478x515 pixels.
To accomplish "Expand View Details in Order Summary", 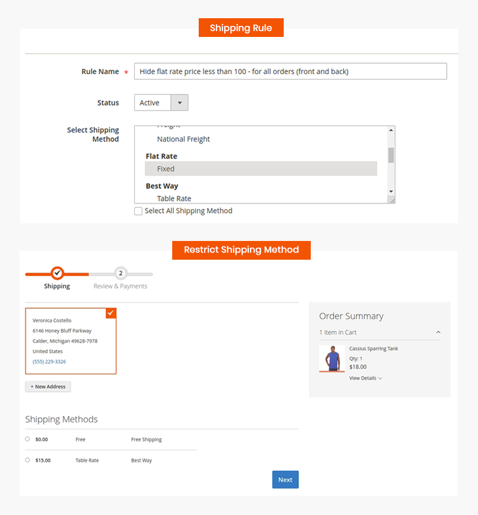I will [365, 378].
